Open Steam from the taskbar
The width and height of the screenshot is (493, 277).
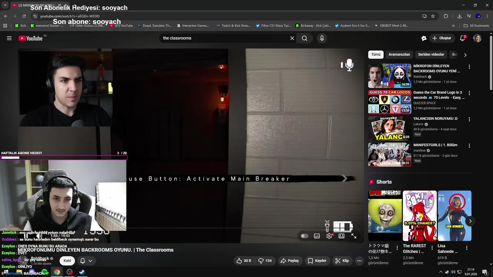click(82, 272)
